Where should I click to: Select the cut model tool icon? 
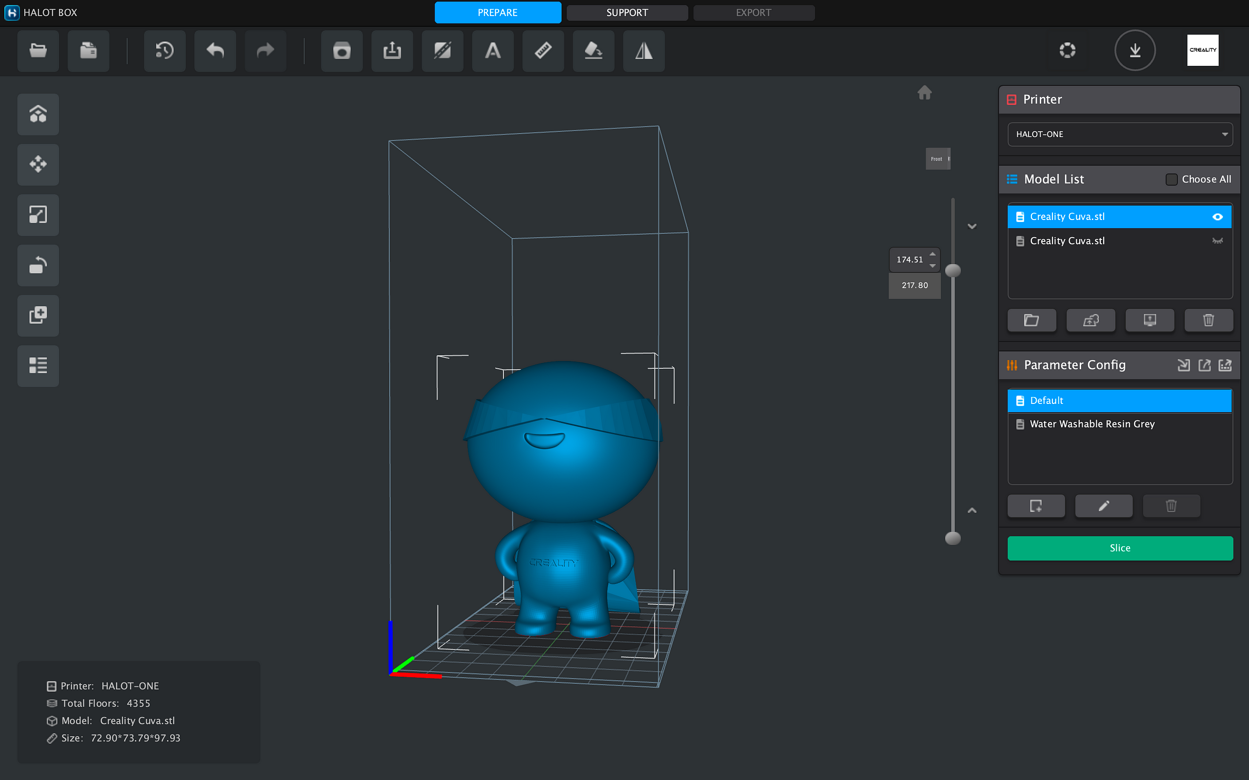(442, 51)
